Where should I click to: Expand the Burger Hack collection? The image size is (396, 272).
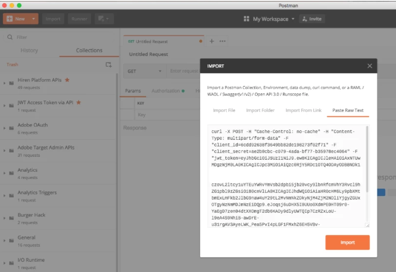(x=4, y=218)
